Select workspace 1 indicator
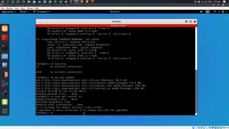The width and height of the screenshot is (229, 129). point(208,12)
